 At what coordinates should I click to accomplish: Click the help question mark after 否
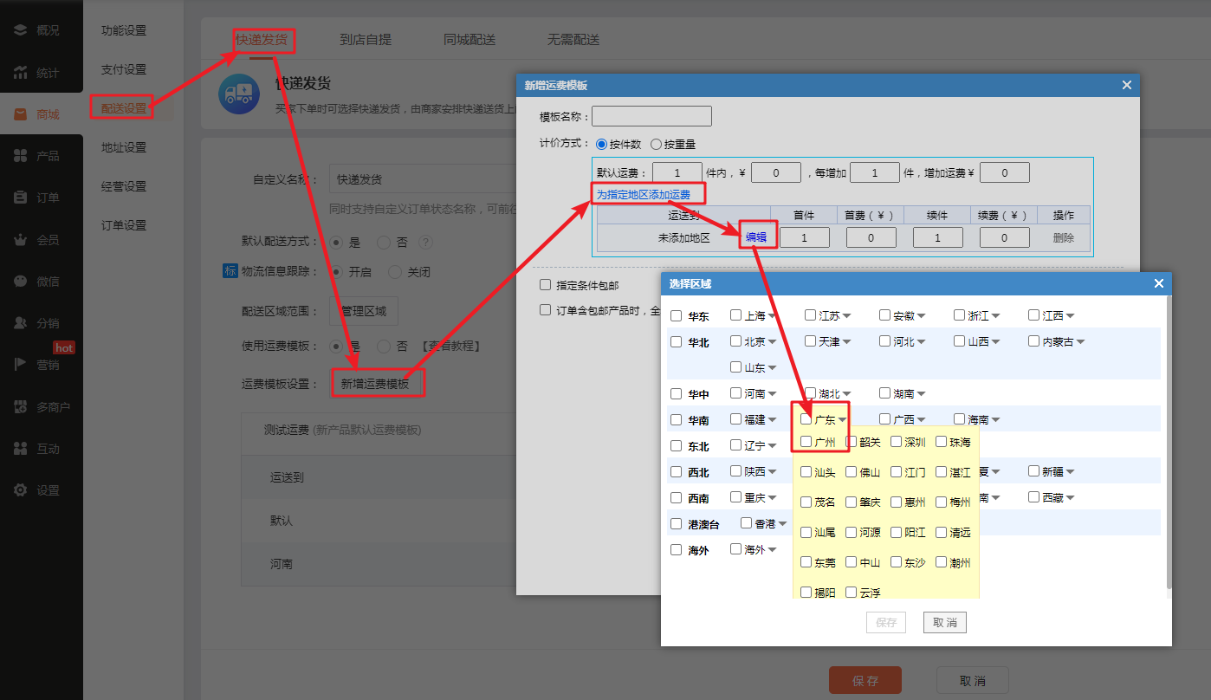(x=425, y=243)
